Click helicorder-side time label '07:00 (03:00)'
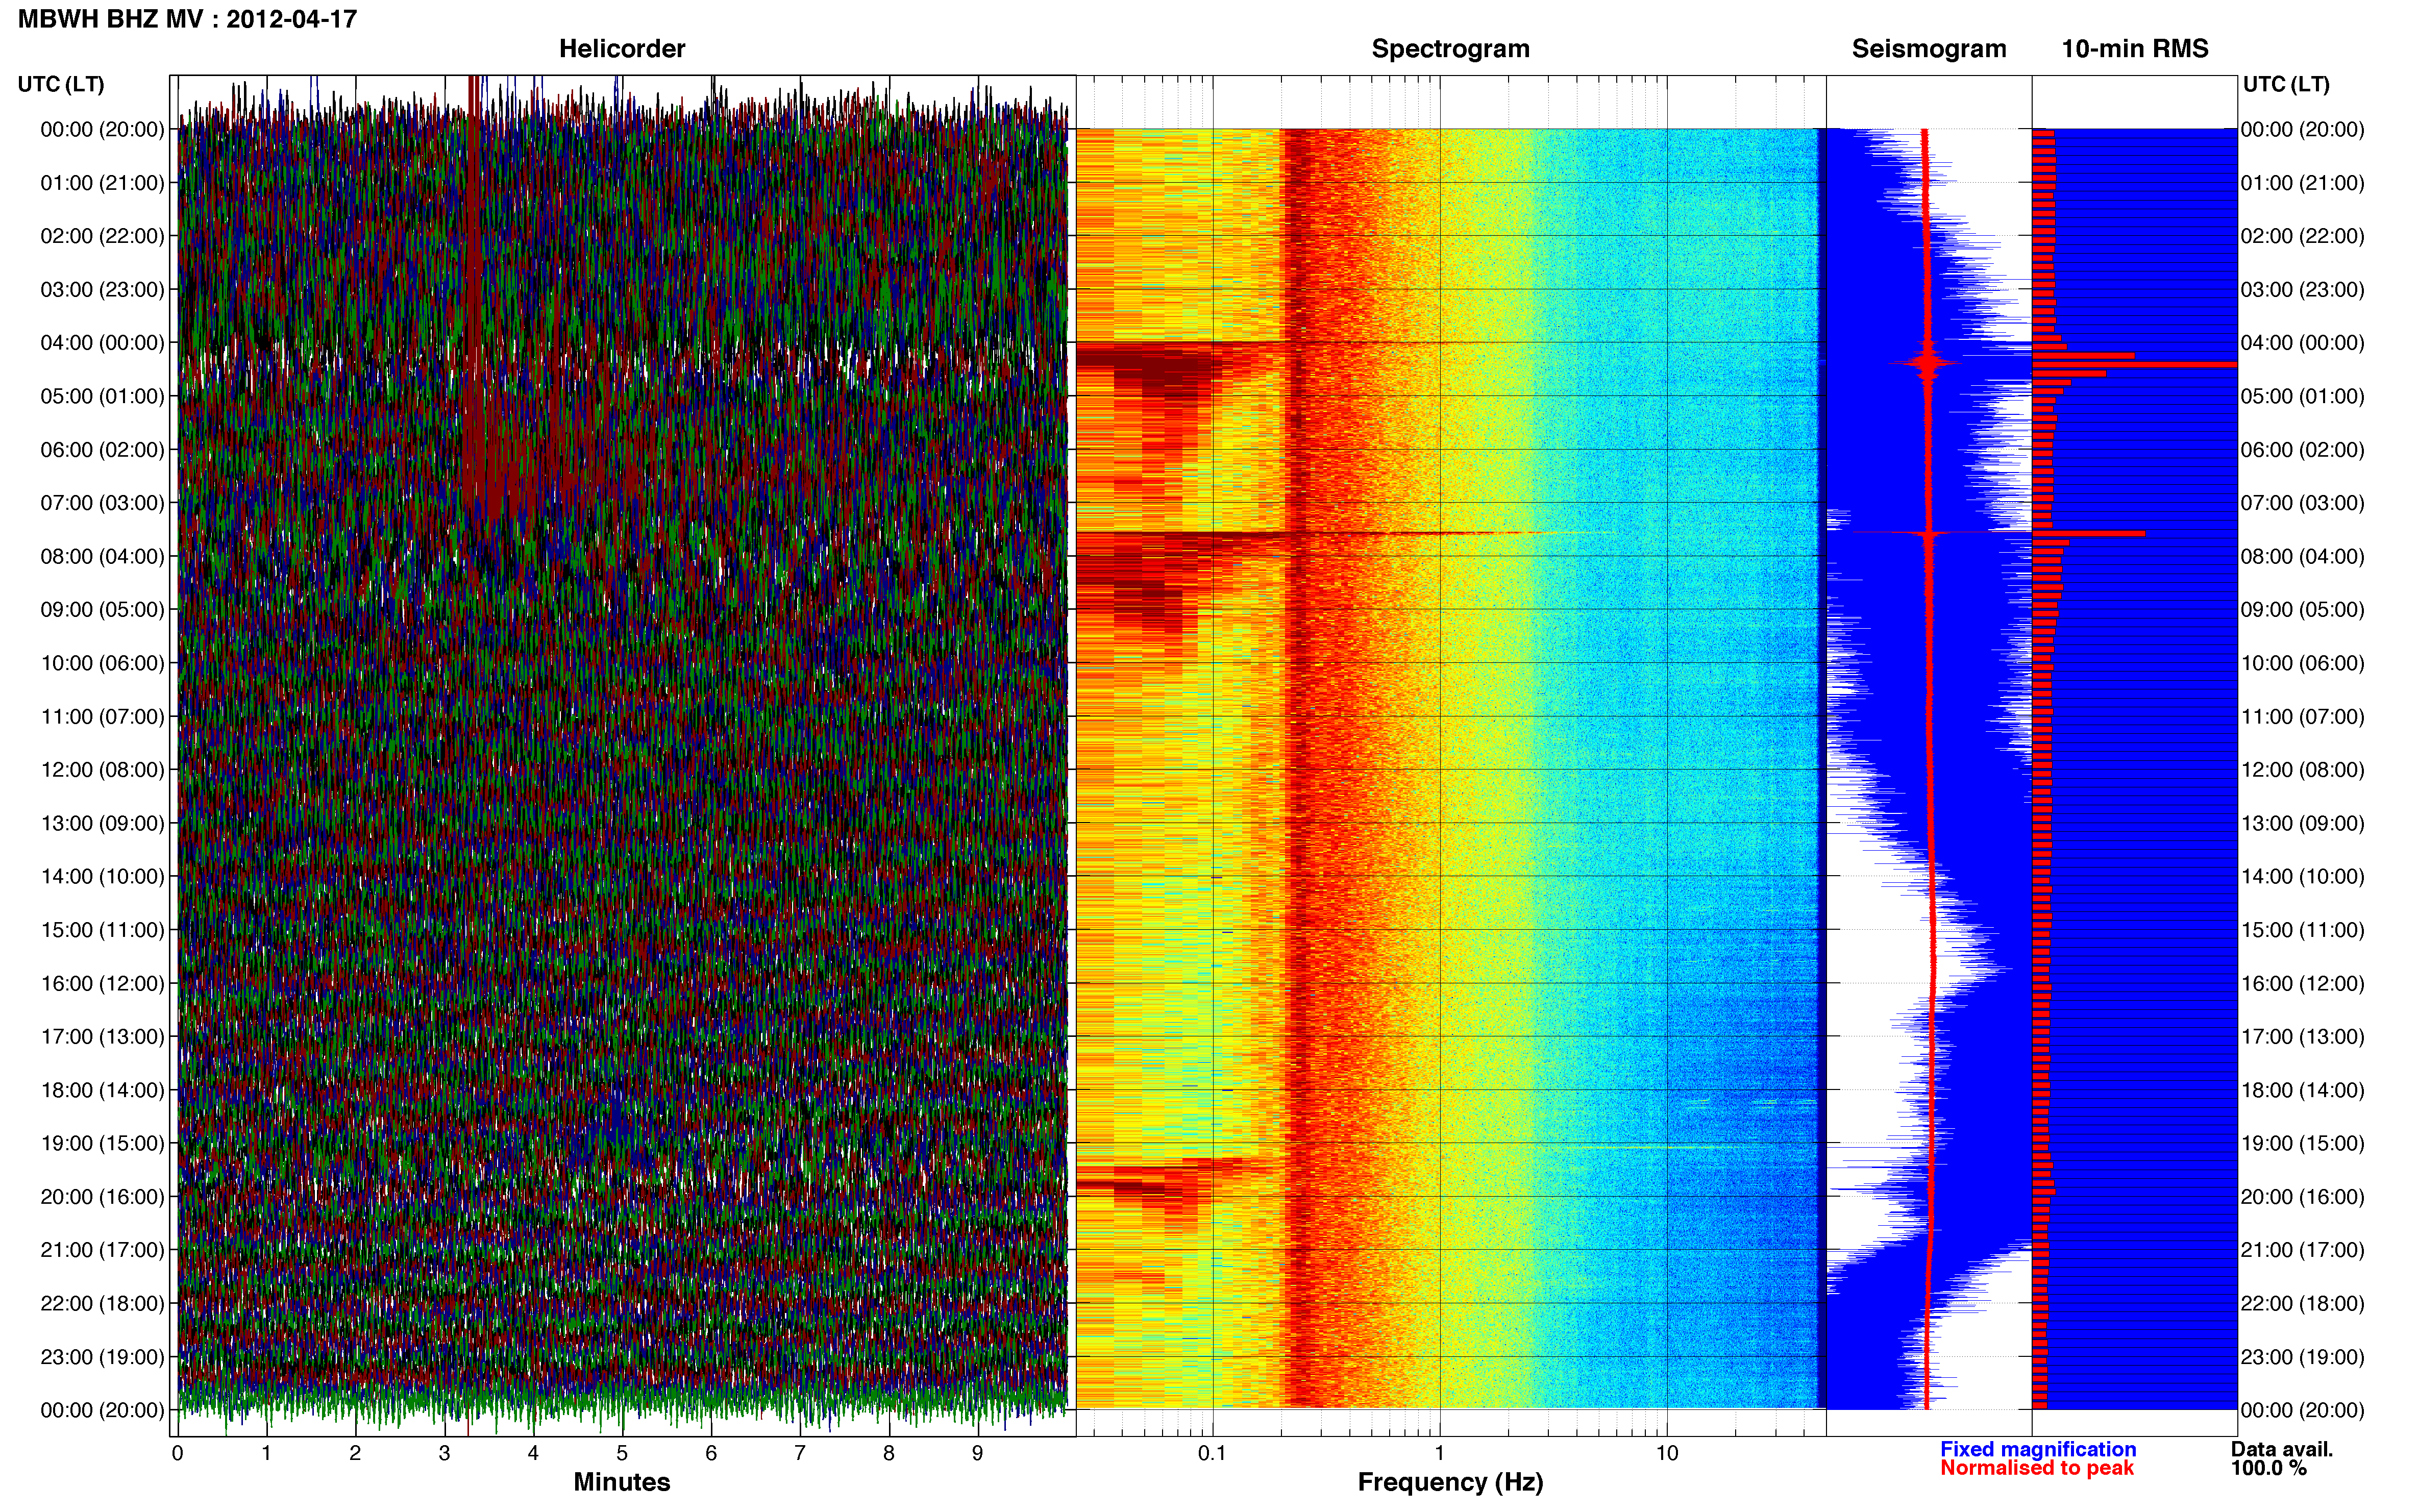This screenshot has width=2419, height=1512. (102, 503)
